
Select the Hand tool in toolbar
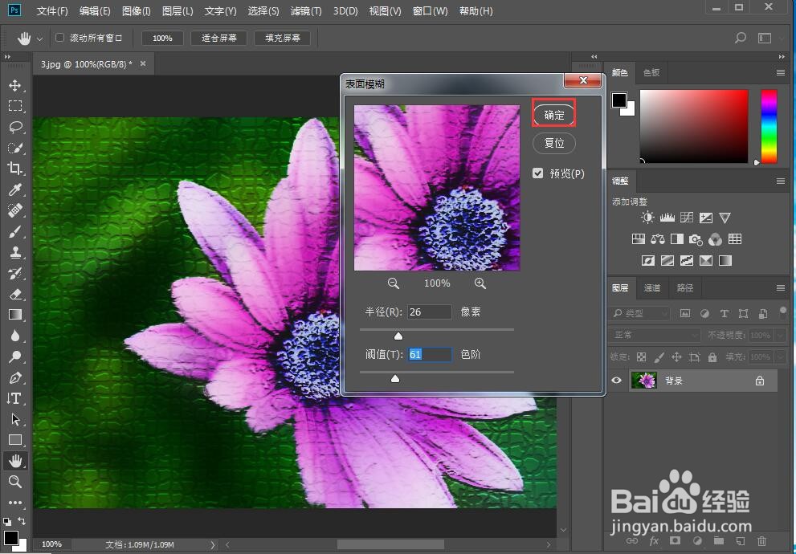tap(15, 461)
